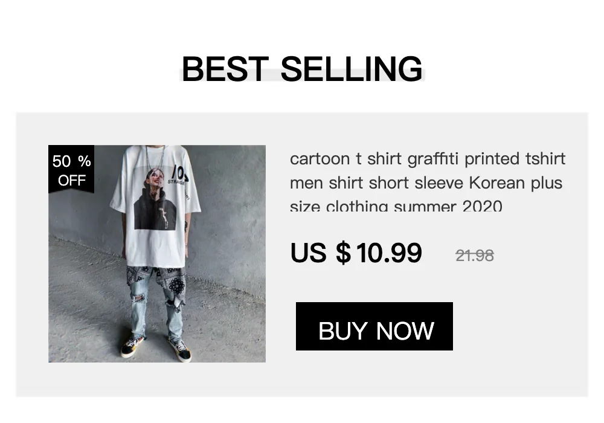This screenshot has height=423, width=604.
Task: Select title line starting with 'cartoon t shirt'
Action: (x=428, y=159)
